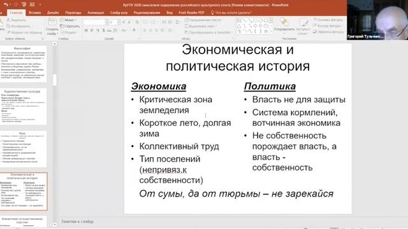Toggle Underline (Ч) formatting
The height and width of the screenshot is (229, 408).
98,31
